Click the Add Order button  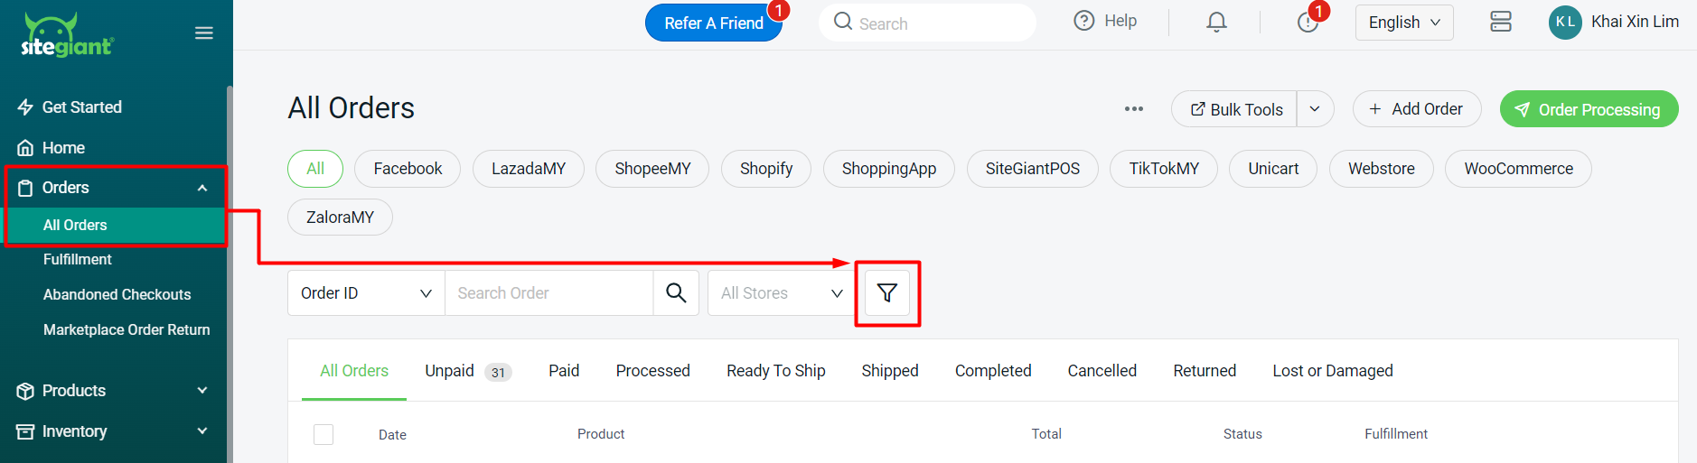(1416, 109)
